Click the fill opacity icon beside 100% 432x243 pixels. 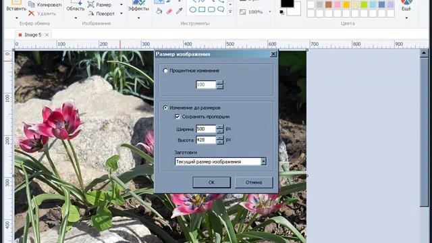pos(242,12)
